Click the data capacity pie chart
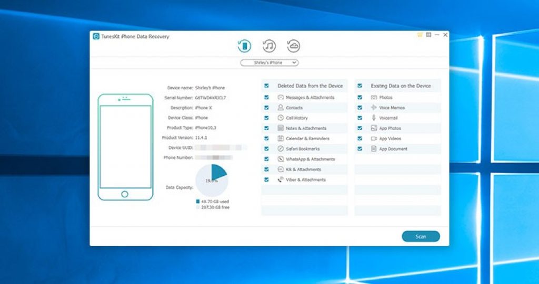The height and width of the screenshot is (284, 539). 212,181
